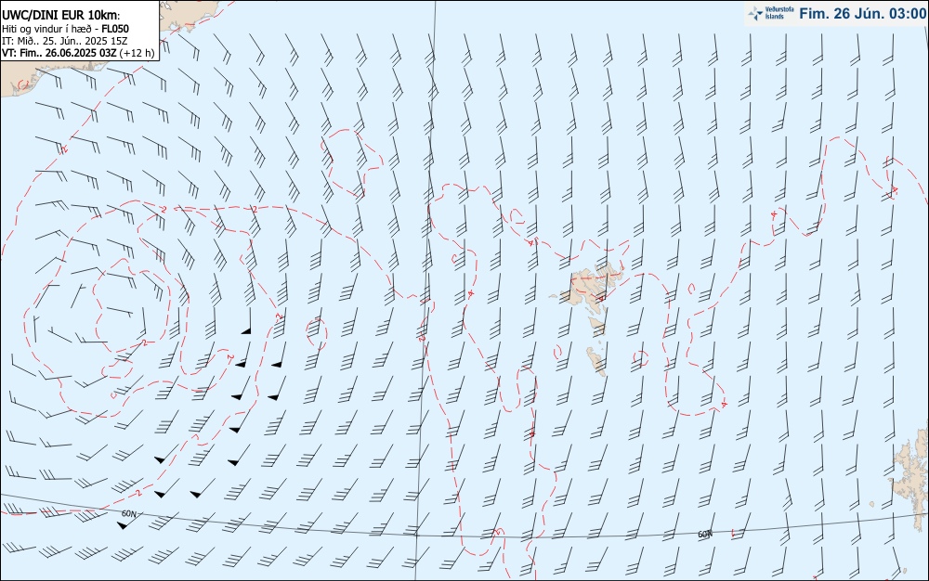This screenshot has width=929, height=581.
Task: Select the map title UWC/DINI EUR 10km
Action: click(59, 16)
